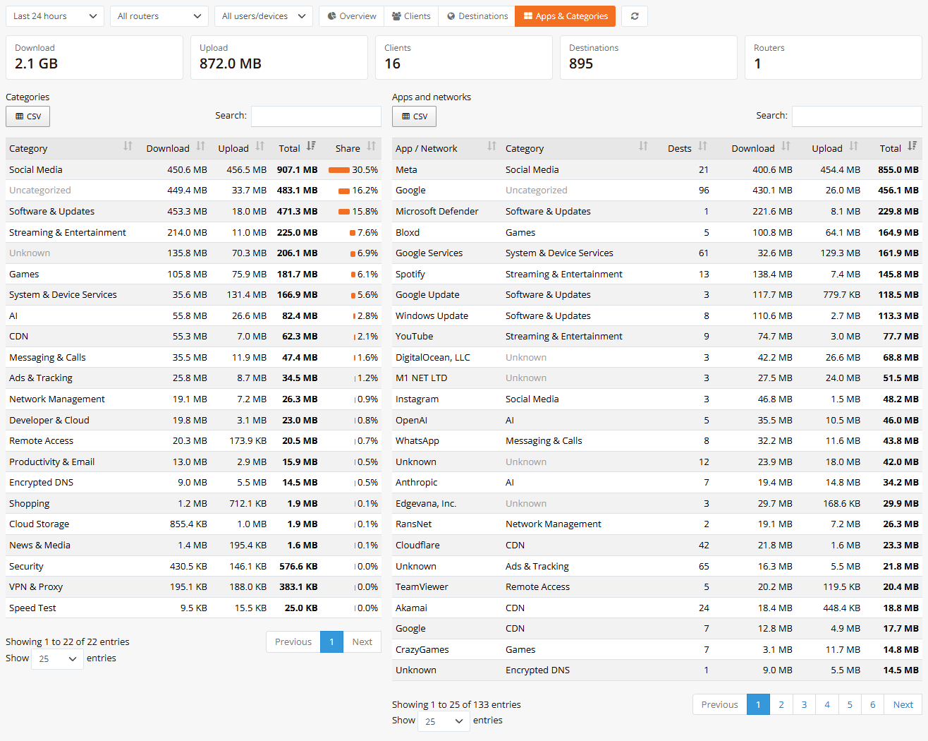Screen dimensions: 928x741
Task: Select the Apps & Categories tab
Action: [566, 16]
